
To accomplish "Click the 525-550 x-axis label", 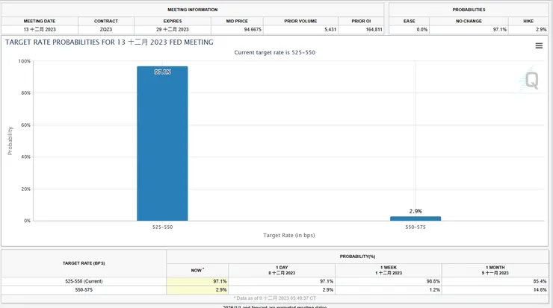I will (x=163, y=227).
